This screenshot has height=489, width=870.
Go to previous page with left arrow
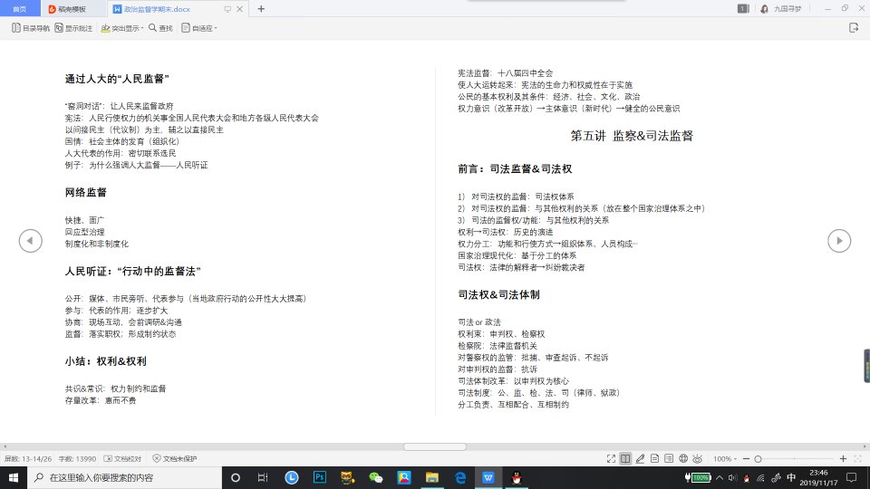tap(31, 241)
